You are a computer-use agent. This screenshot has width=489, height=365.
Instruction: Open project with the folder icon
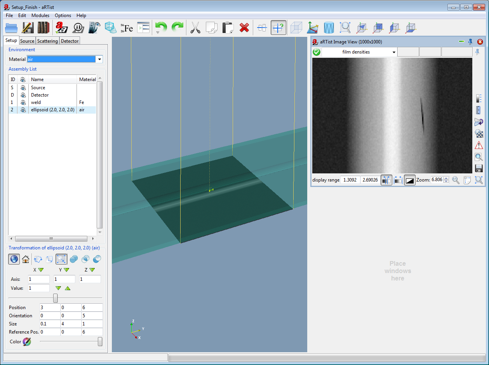click(x=12, y=28)
